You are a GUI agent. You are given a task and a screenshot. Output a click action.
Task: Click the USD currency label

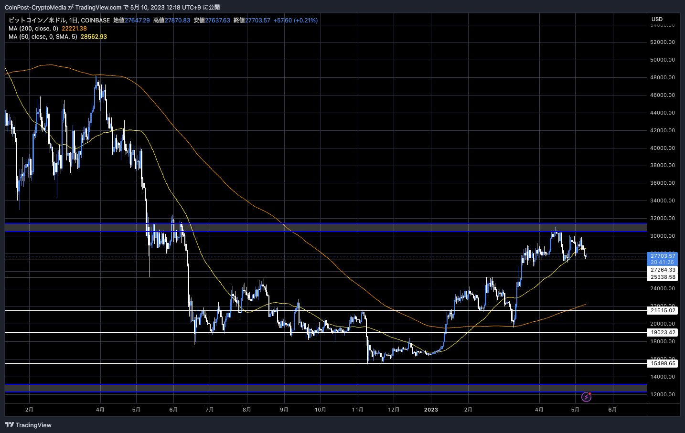coord(657,19)
